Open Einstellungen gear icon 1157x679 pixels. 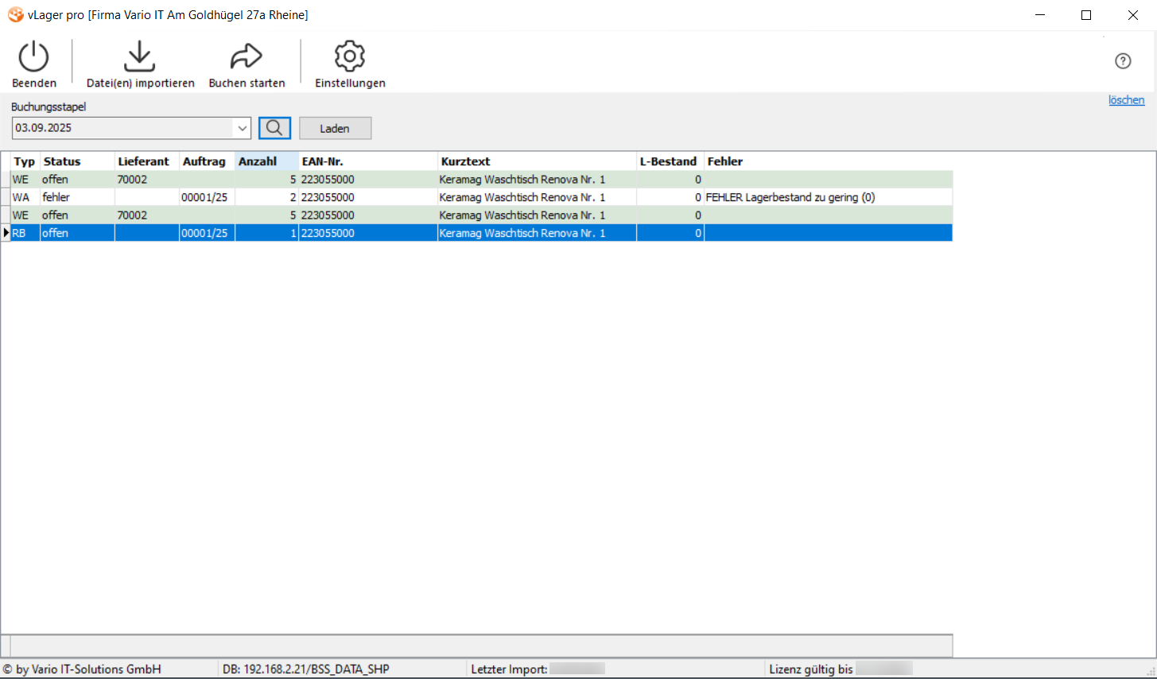click(350, 56)
